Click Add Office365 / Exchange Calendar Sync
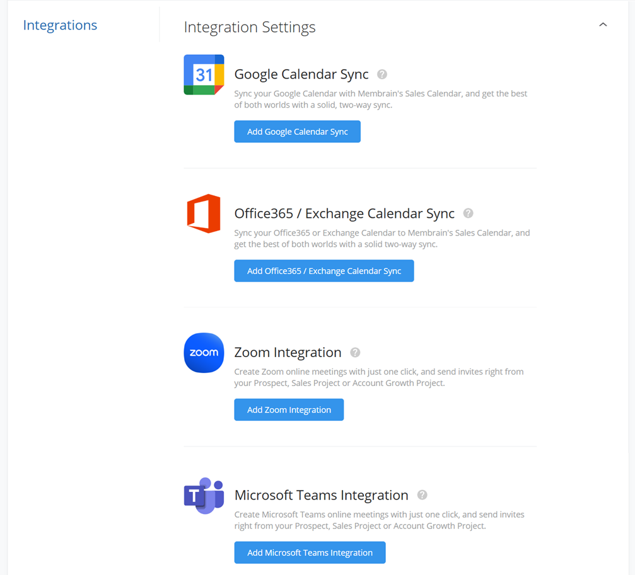 tap(324, 271)
